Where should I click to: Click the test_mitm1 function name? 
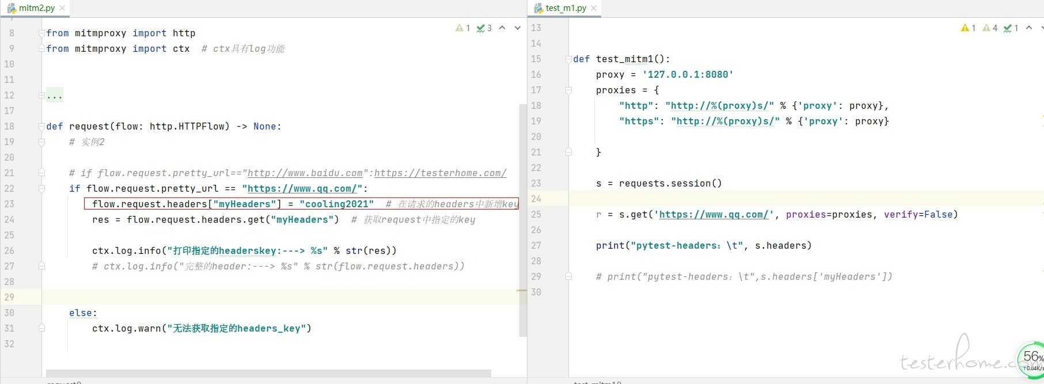[625, 59]
